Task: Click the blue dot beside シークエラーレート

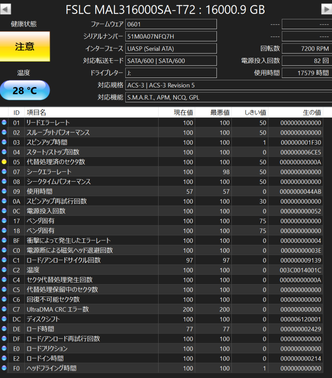Action: (x=5, y=172)
